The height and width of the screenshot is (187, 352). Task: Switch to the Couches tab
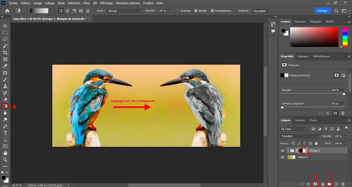tap(300, 120)
